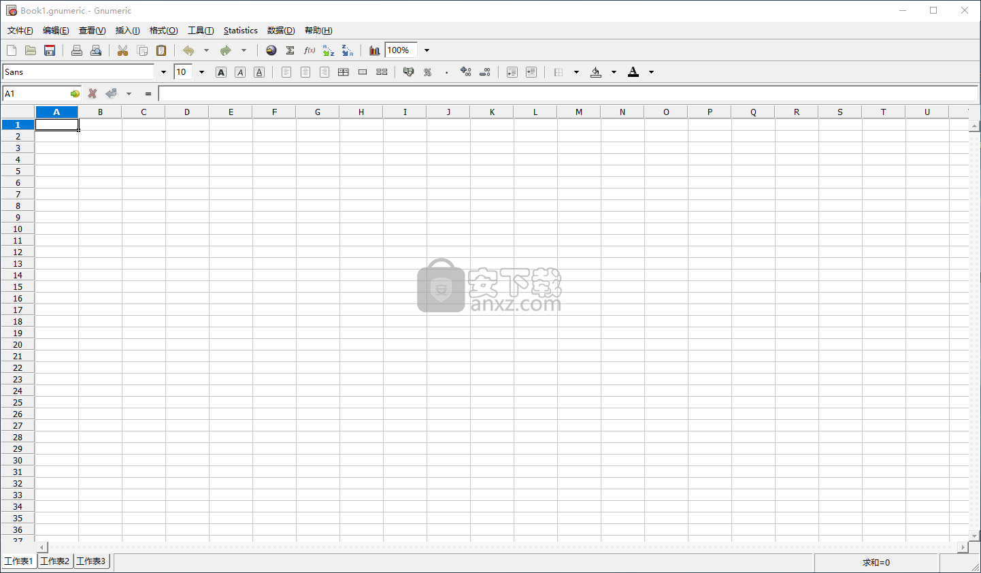The width and height of the screenshot is (981, 573).
Task: Open the 文件(F) menu
Action: (x=20, y=31)
